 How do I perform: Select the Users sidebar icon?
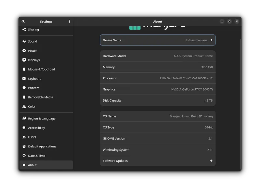click(x=23, y=137)
